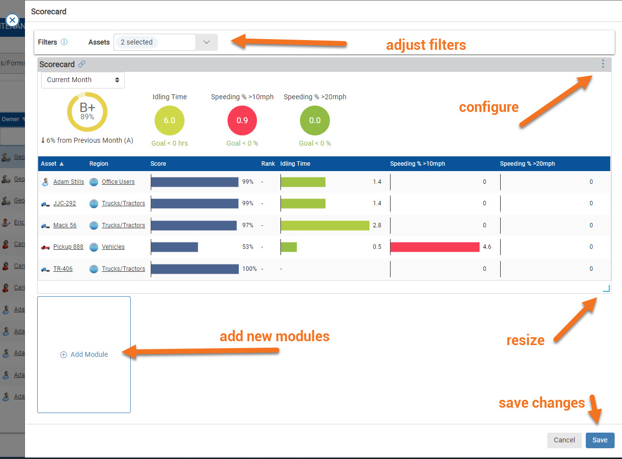This screenshot has height=459, width=622.
Task: Click the resize handle below the table
Action: (606, 288)
